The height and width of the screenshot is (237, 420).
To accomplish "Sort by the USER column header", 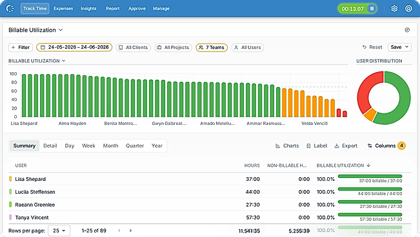I will [21, 166].
